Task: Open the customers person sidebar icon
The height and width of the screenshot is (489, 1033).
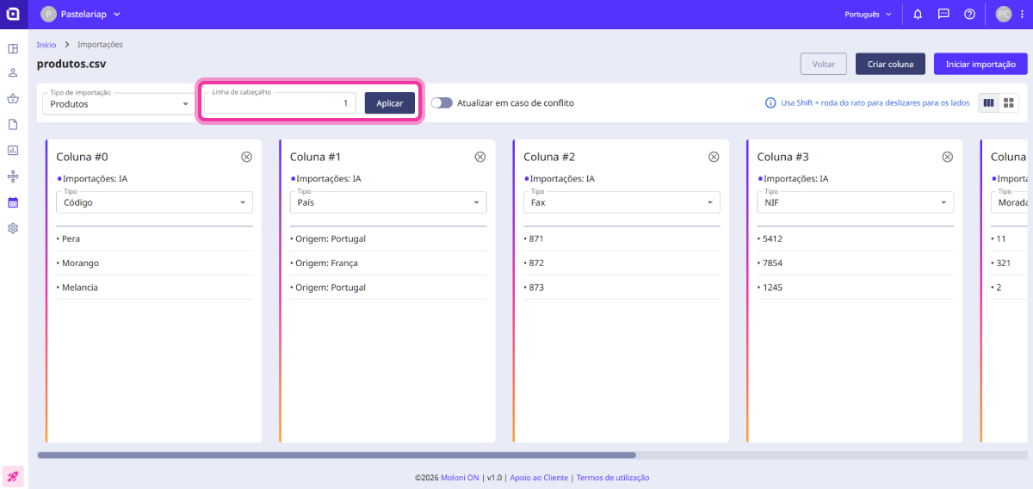Action: click(x=13, y=73)
